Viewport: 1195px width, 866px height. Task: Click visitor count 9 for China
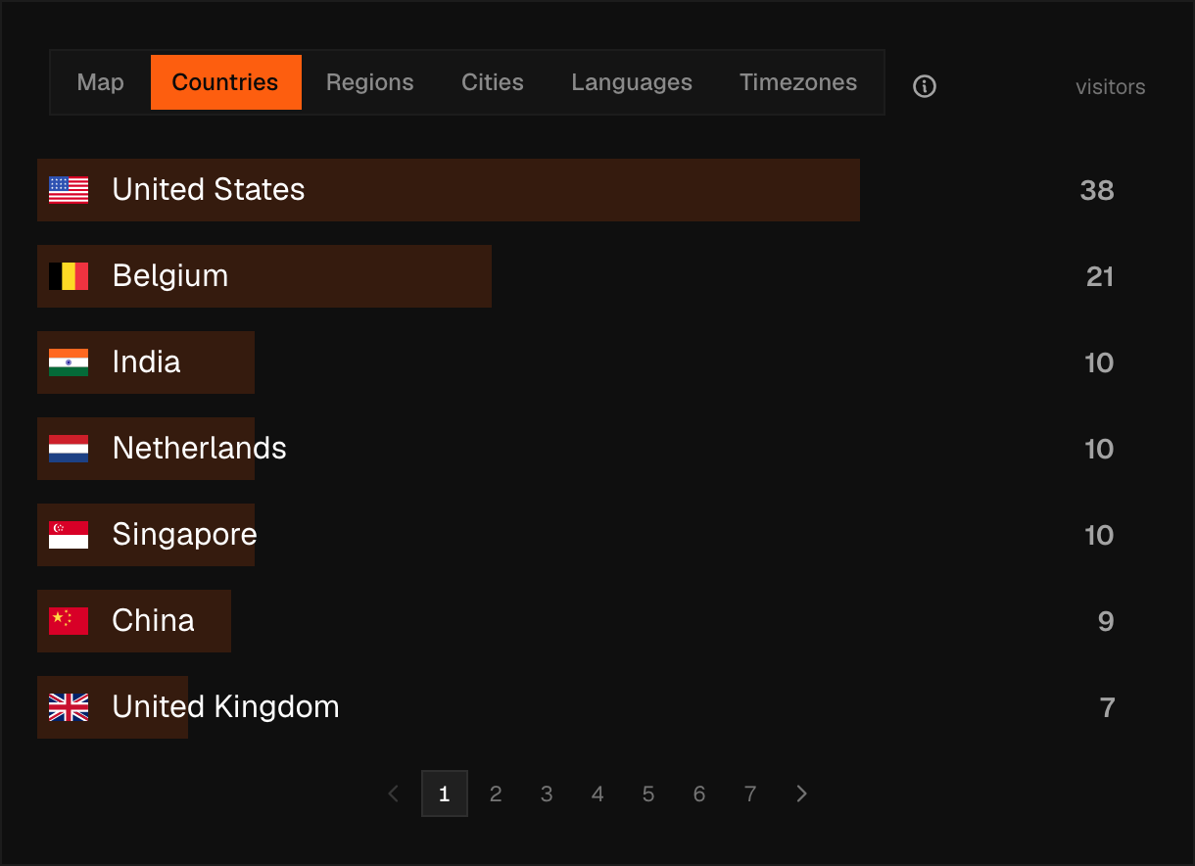point(1106,621)
